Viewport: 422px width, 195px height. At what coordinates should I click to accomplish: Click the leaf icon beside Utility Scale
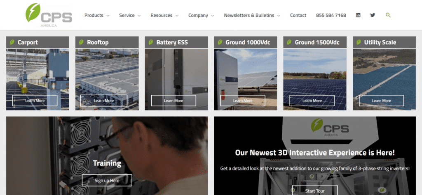coord(359,42)
